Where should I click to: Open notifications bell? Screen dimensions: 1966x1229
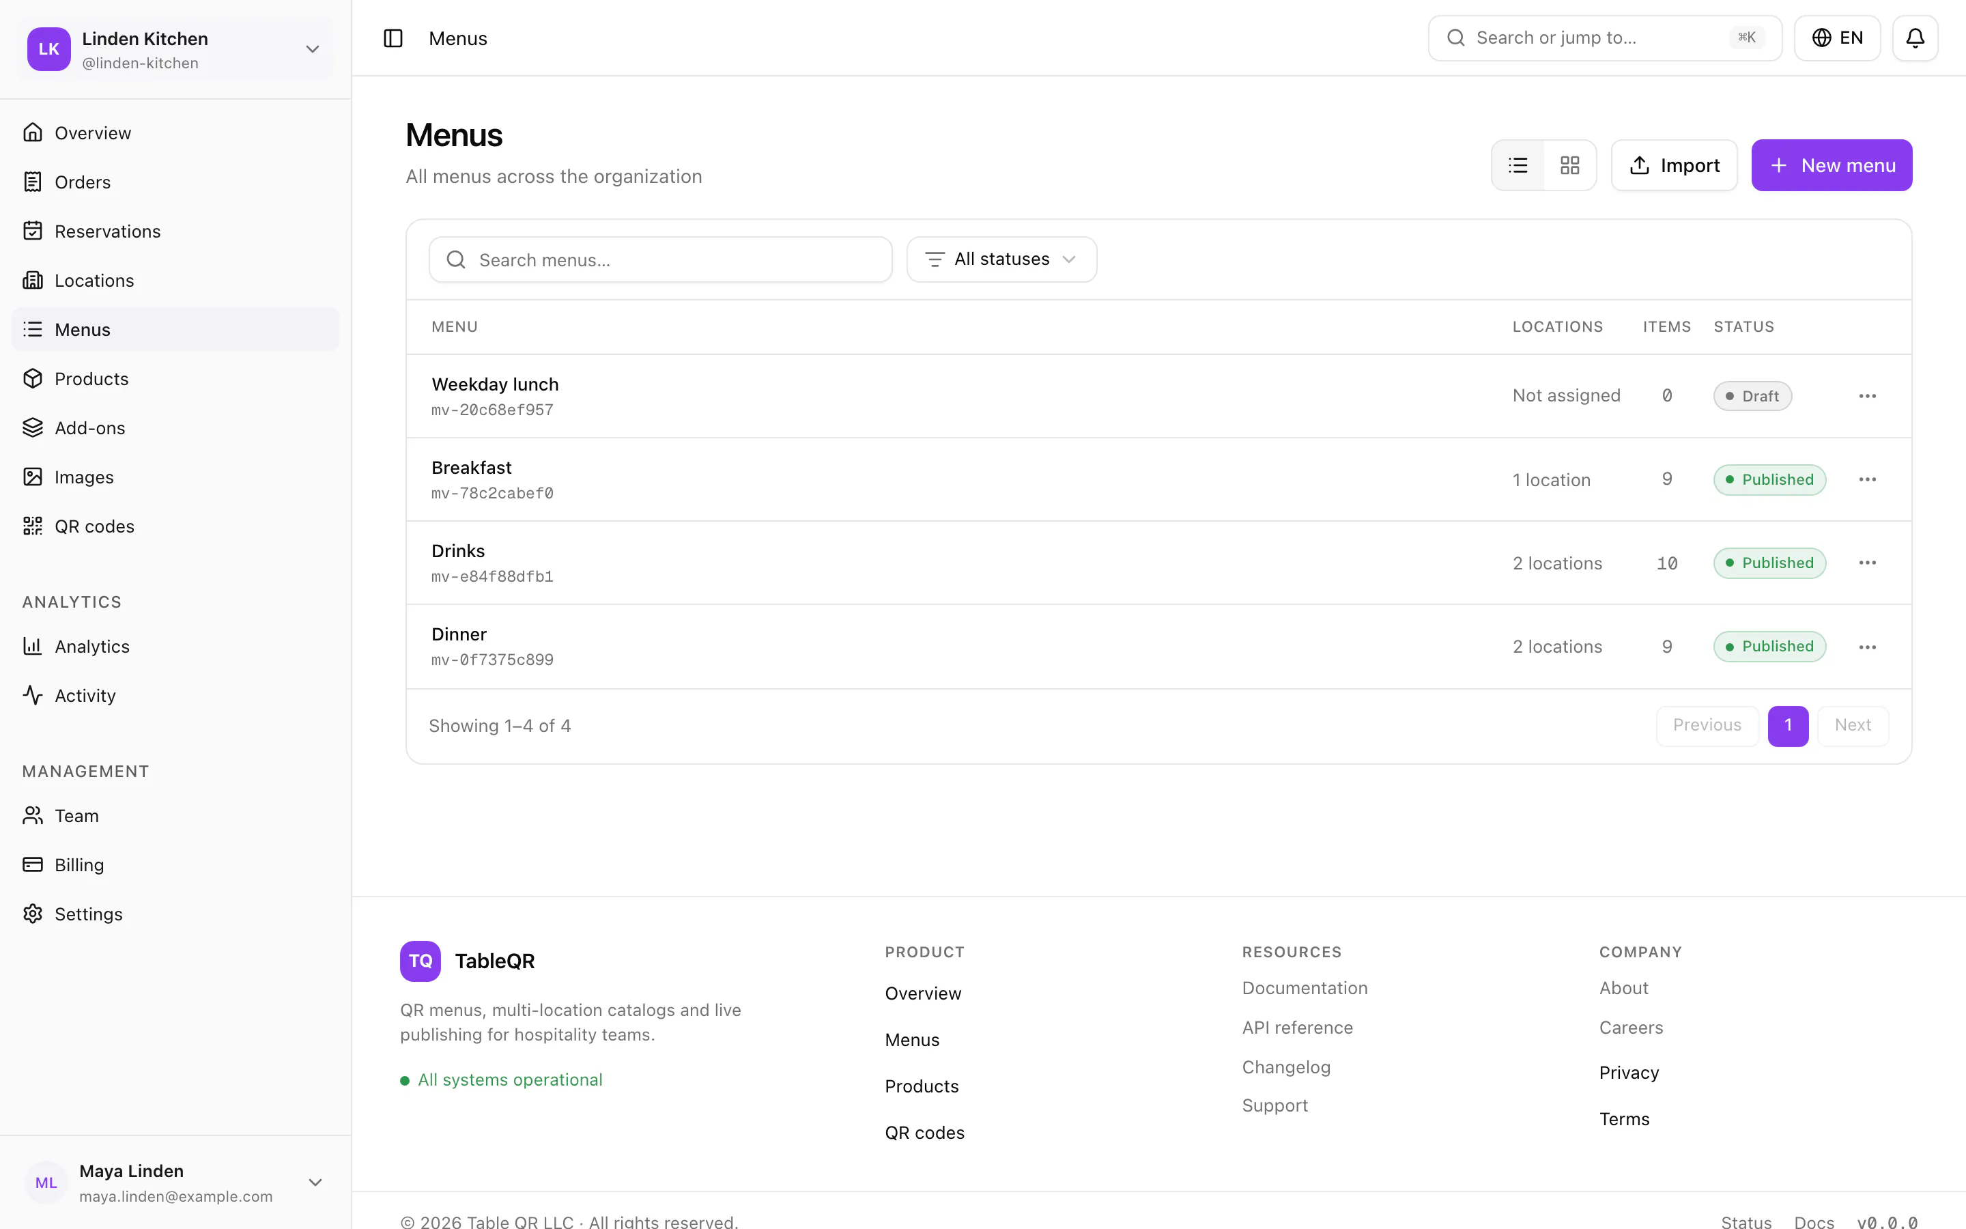pyautogui.click(x=1915, y=38)
